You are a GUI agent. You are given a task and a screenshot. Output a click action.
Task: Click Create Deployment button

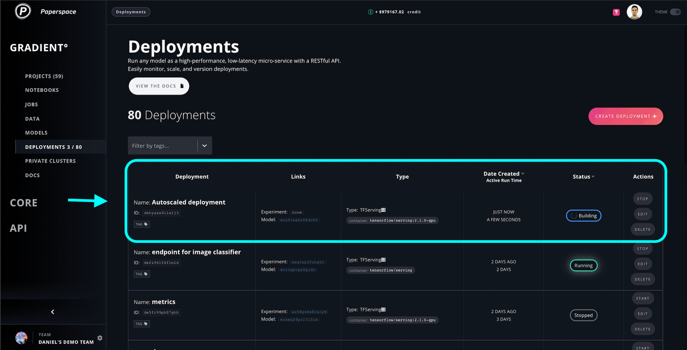coord(626,116)
